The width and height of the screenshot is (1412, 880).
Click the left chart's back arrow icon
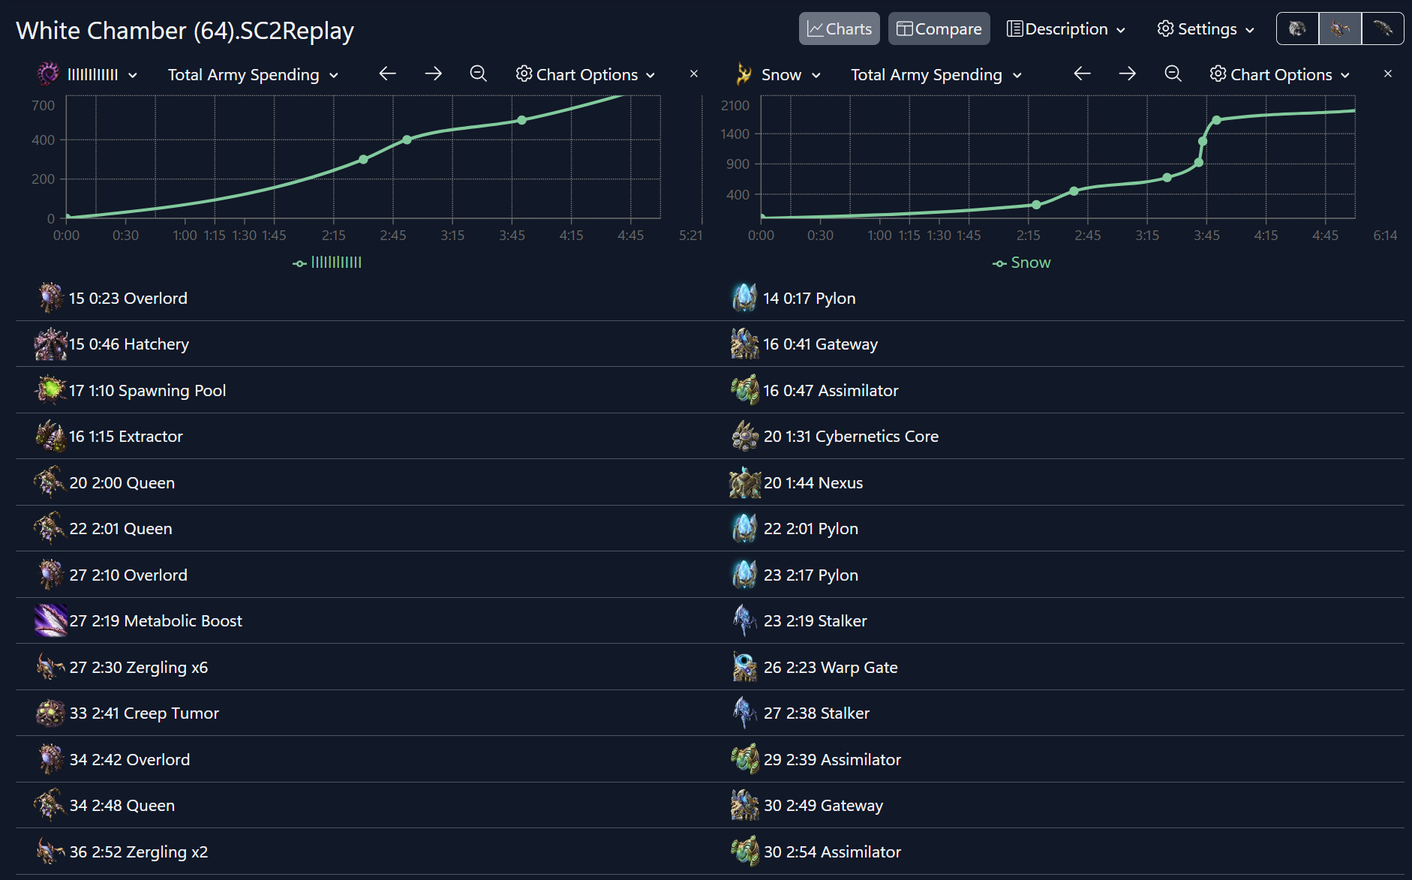pyautogui.click(x=387, y=74)
